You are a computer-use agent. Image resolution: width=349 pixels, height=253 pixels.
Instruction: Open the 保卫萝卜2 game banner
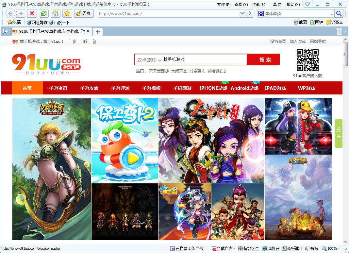[125, 141]
